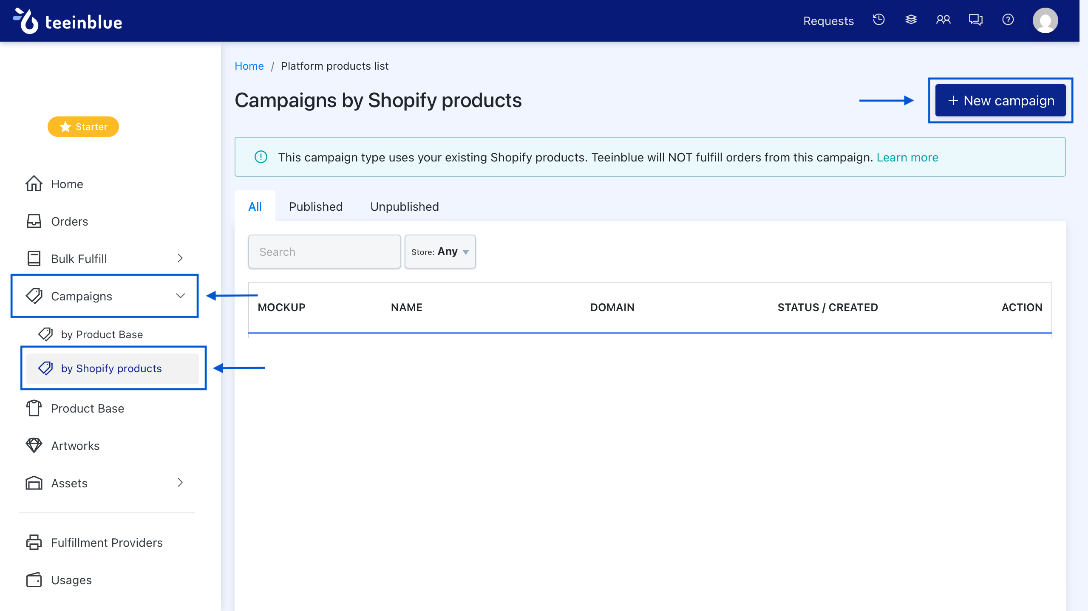Click the Usages wallet icon
This screenshot has width=1088, height=611.
coord(34,580)
